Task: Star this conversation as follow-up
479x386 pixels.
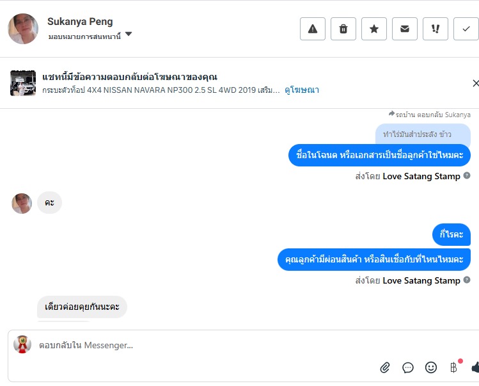Action: click(374, 29)
